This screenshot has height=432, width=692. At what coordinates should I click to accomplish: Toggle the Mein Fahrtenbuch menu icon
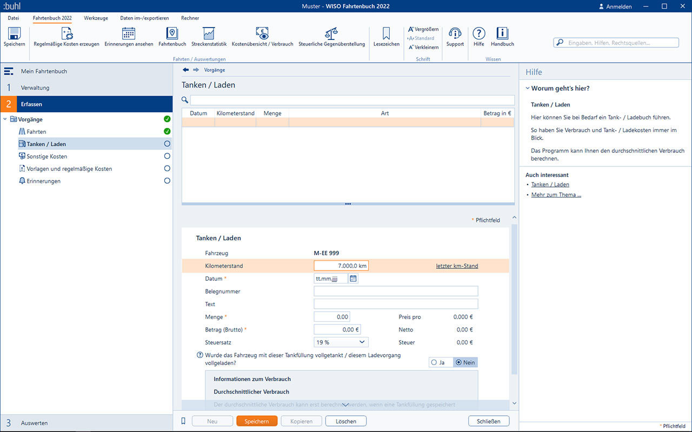(9, 71)
